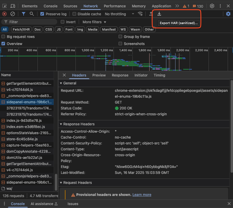Enable the Disable cache checkbox
233x208 pixels.
coord(74,14)
